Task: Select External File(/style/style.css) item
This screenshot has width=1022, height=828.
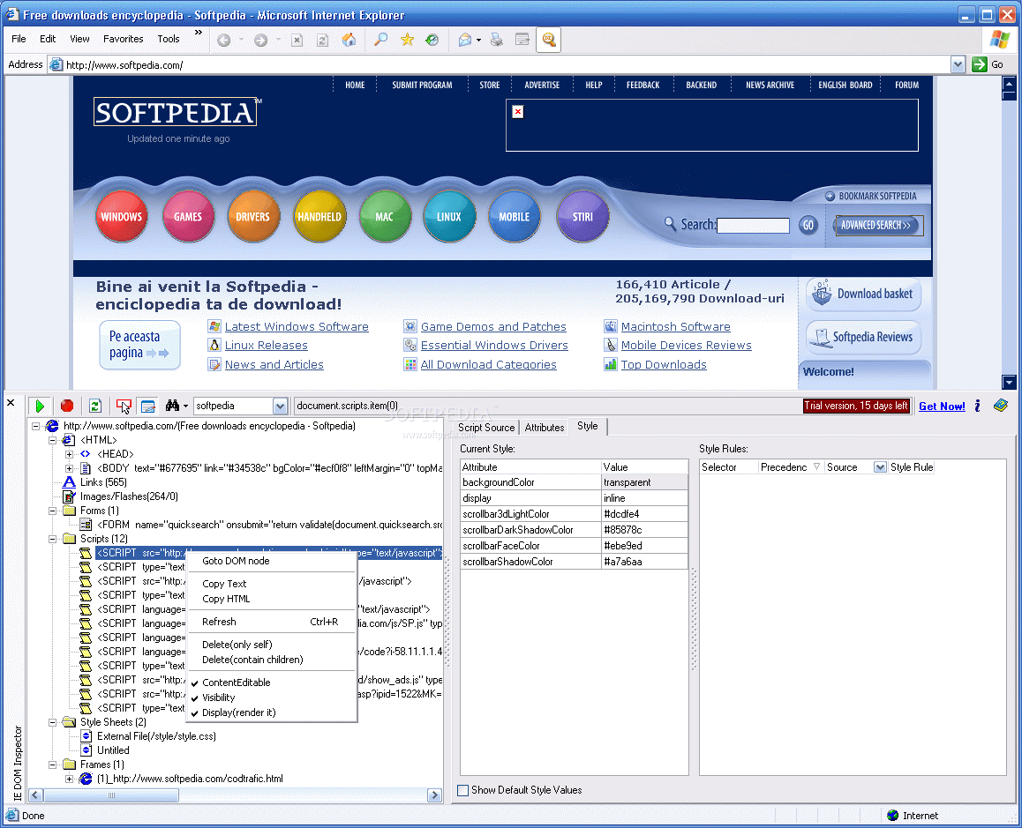Action: point(156,736)
